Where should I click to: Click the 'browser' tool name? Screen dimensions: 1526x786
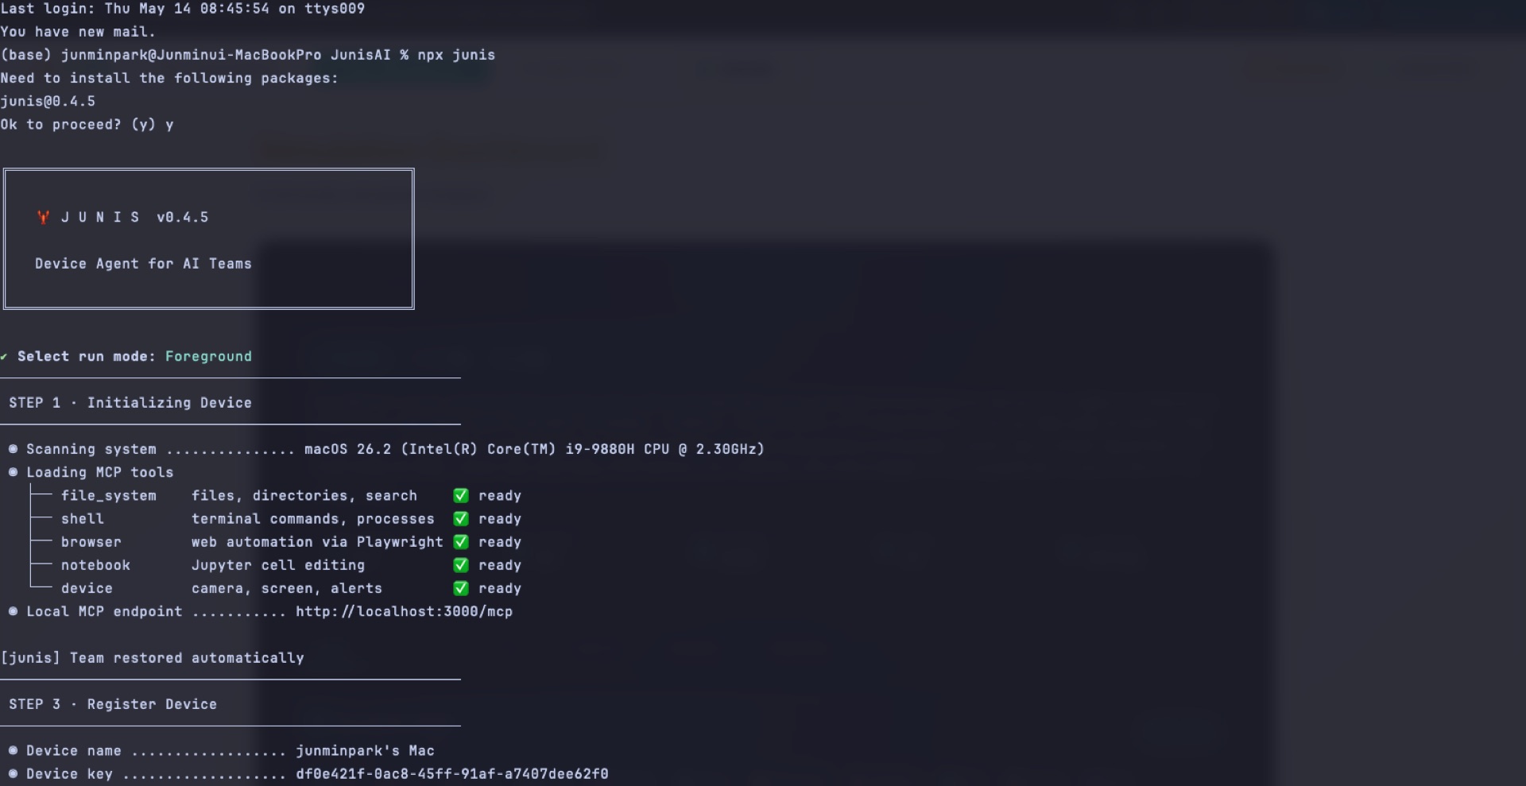[91, 541]
